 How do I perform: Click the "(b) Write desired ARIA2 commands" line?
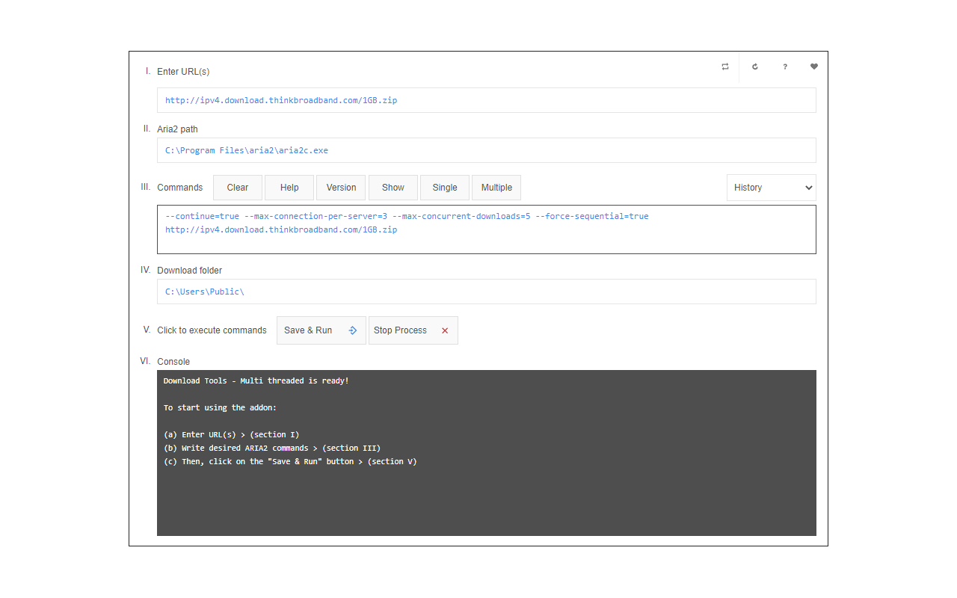(x=272, y=448)
